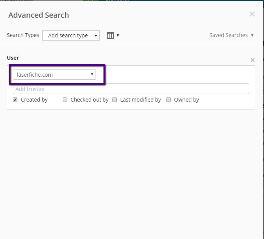Enable the Checked out by checkbox
Image resolution: width=264 pixels, height=239 pixels.
tap(65, 100)
